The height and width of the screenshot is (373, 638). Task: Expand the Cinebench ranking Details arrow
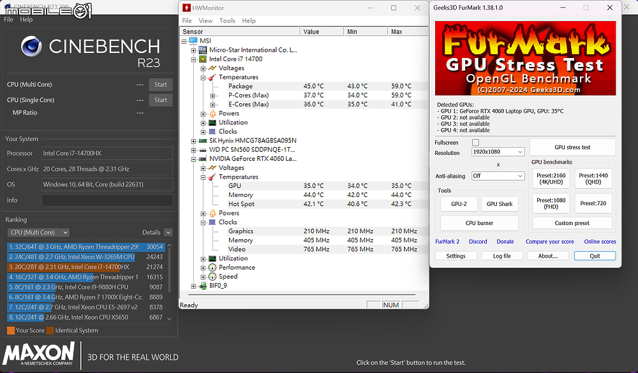[168, 232]
